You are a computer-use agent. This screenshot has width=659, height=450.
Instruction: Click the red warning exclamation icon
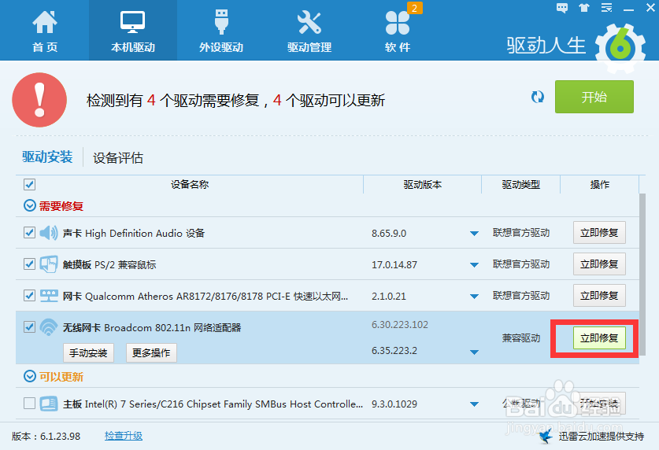pyautogui.click(x=39, y=100)
